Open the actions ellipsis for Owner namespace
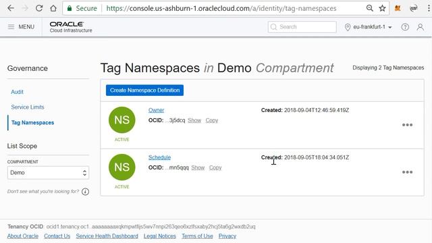The image size is (432, 243). tap(407, 125)
